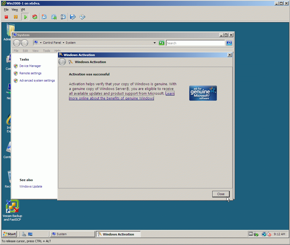Click the Search input field
Viewport: 290px width, 245px height.
point(195,43)
